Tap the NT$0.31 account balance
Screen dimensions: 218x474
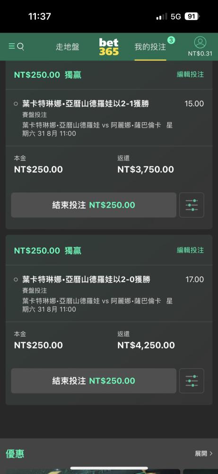click(x=200, y=54)
